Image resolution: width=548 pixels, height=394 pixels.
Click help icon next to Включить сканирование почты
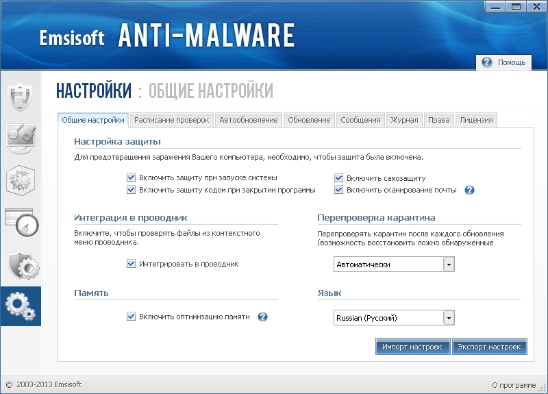coord(469,190)
